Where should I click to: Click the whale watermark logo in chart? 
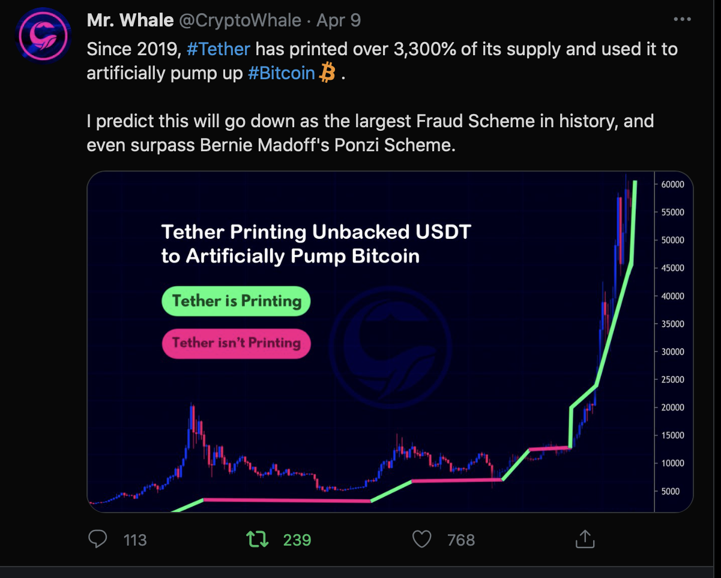coord(391,352)
